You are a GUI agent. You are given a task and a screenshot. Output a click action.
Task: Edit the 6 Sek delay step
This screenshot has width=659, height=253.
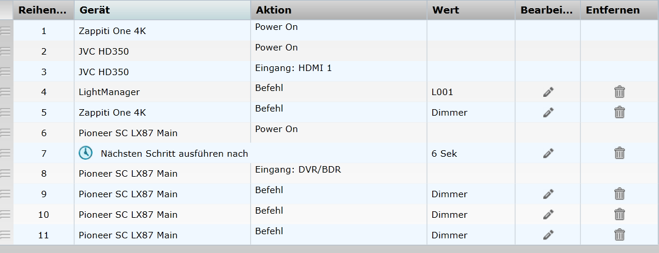548,153
